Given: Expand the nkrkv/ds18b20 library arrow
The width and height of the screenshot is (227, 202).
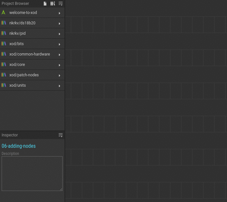Looking at the screenshot, I should tap(60, 23).
